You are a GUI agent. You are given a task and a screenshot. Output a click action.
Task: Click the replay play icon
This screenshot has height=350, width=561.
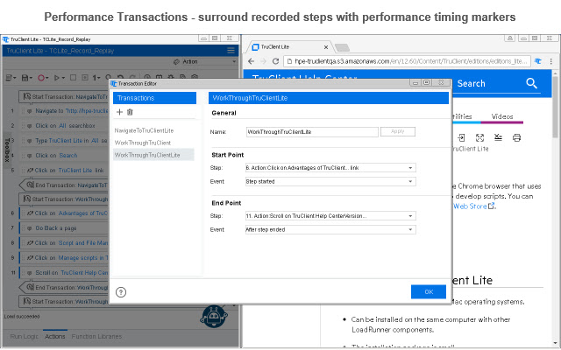point(56,78)
